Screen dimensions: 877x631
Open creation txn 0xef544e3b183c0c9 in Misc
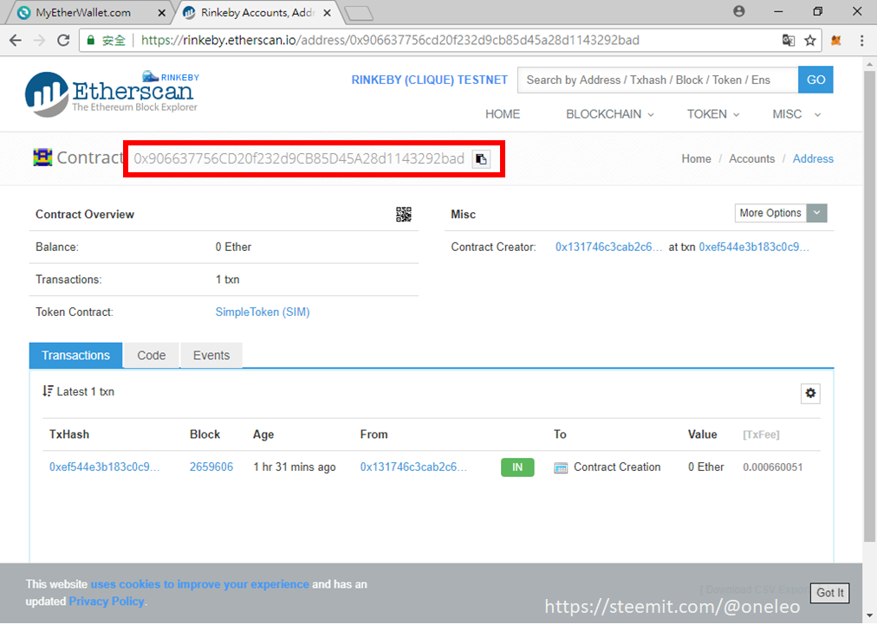tap(754, 247)
